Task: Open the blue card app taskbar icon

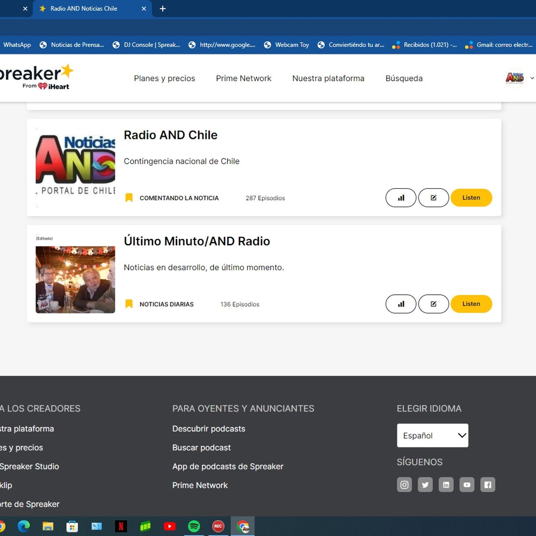Action: point(96,526)
